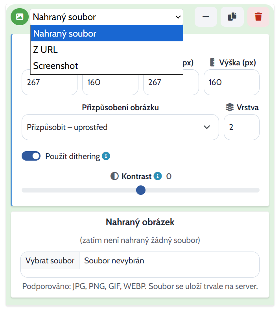
Task: Delete the block with the red trash icon
Action: point(258,17)
